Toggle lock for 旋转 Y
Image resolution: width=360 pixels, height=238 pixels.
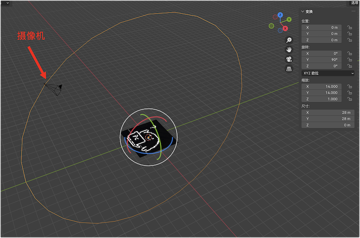350,60
